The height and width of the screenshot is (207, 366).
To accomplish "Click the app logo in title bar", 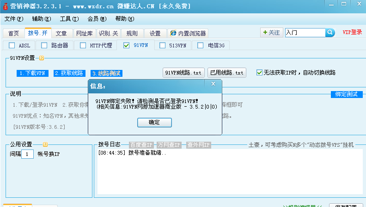I will [5, 6].
